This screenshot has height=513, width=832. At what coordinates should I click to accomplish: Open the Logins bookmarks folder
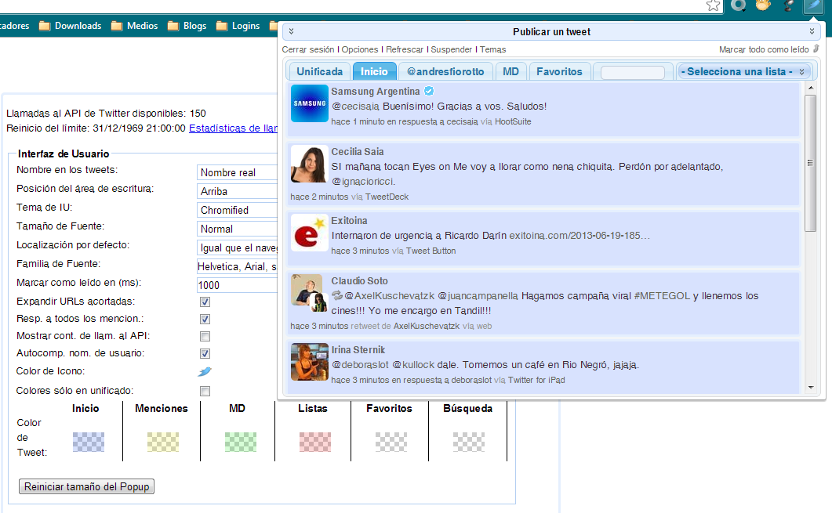238,25
